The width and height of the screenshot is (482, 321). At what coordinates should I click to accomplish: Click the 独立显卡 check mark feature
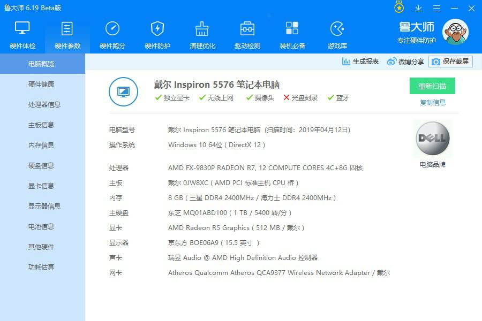(x=172, y=98)
